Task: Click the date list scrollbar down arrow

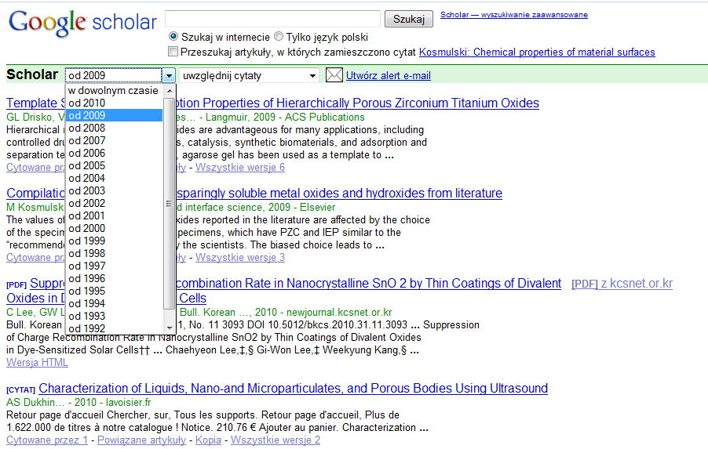Action: pyautogui.click(x=170, y=328)
